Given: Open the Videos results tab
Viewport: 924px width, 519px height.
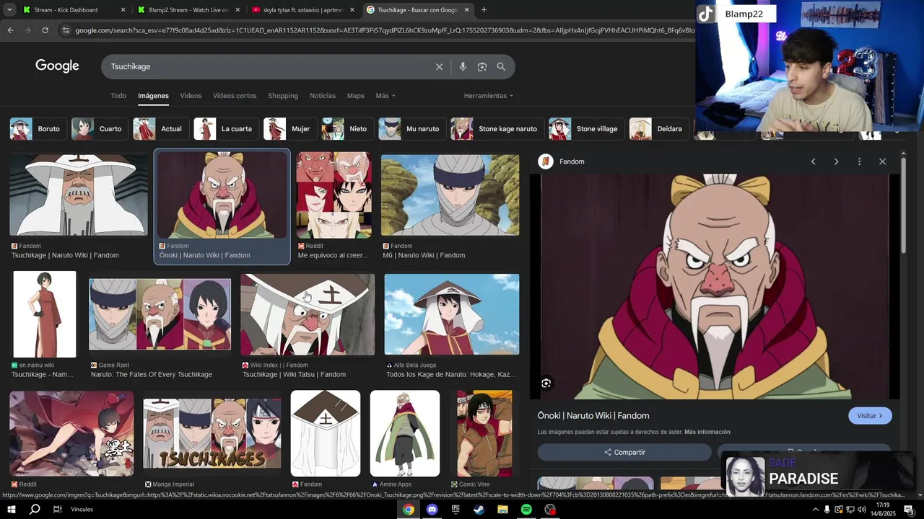Looking at the screenshot, I should [191, 96].
